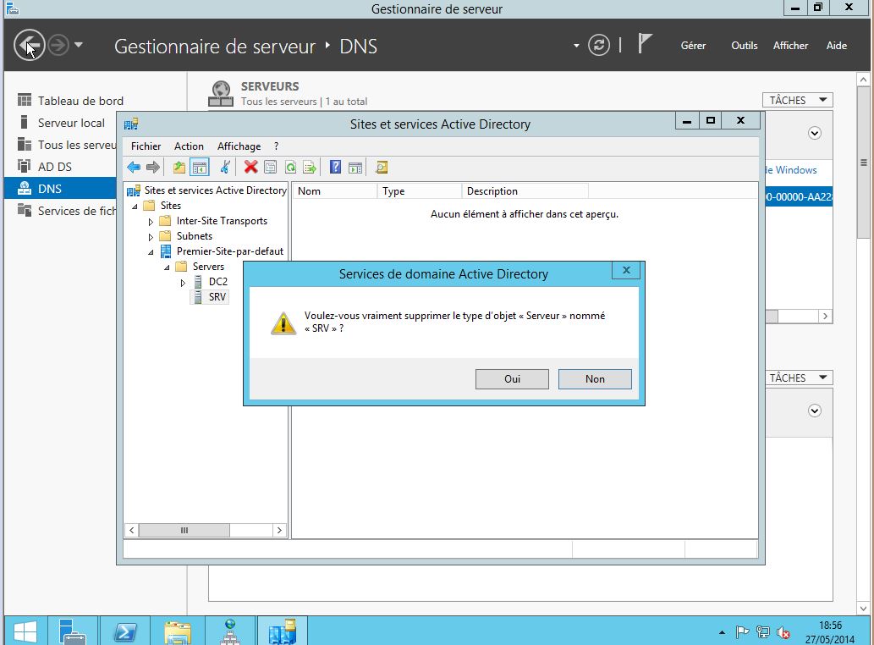This screenshot has width=874, height=645.
Task: Refresh Server Manager with the circular arrows icon
Action: (x=599, y=45)
